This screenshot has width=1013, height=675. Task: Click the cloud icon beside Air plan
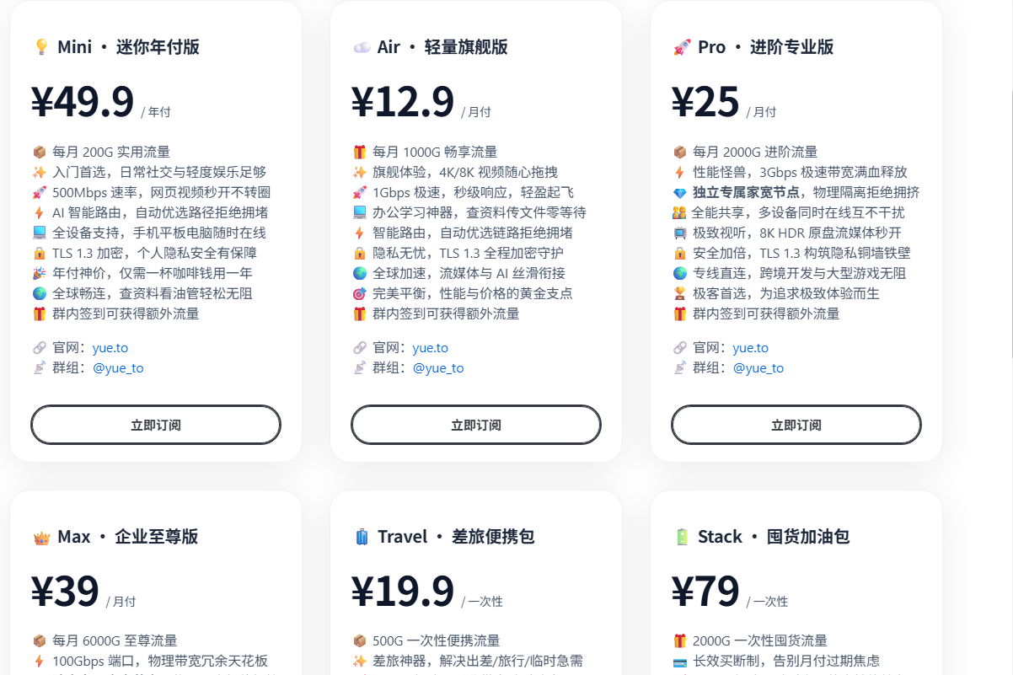click(361, 47)
